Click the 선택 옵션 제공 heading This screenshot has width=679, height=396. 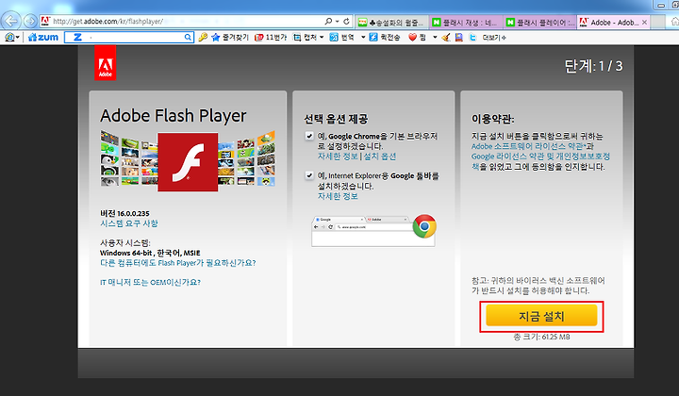click(x=336, y=118)
